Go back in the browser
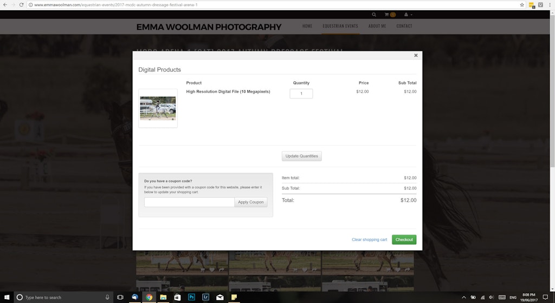 click(x=5, y=4)
